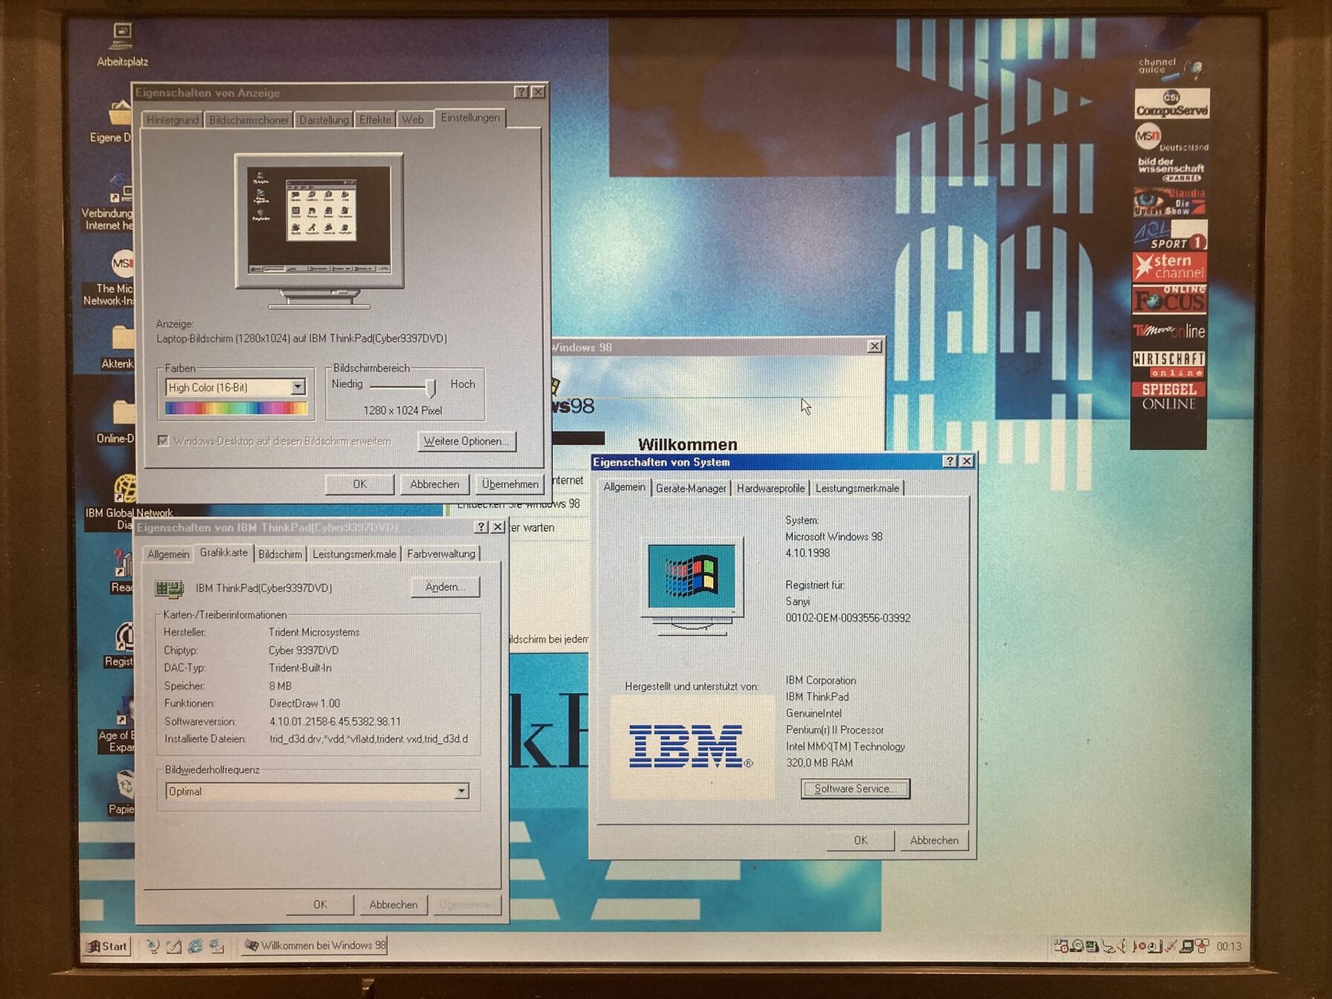This screenshot has width=1332, height=999.
Task: Click the Software Service... button
Action: [x=855, y=789]
